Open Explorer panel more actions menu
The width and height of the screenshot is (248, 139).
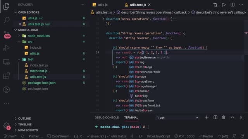83,5
